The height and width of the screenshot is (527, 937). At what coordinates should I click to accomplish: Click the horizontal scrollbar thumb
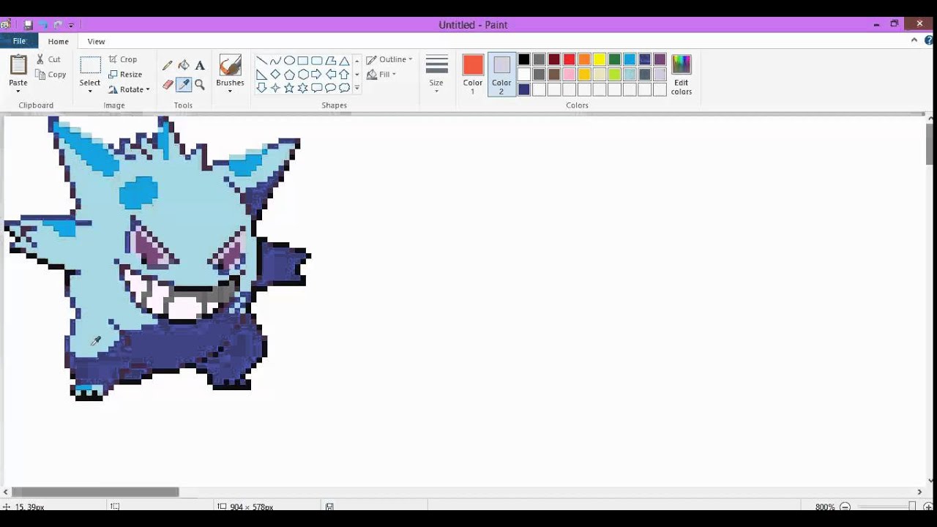coord(95,492)
